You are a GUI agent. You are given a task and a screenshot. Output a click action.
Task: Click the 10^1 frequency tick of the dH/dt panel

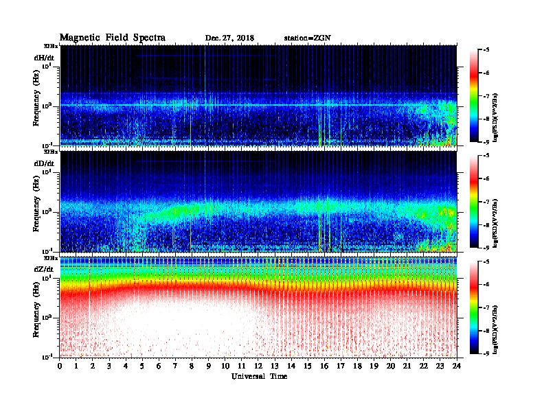point(47,66)
